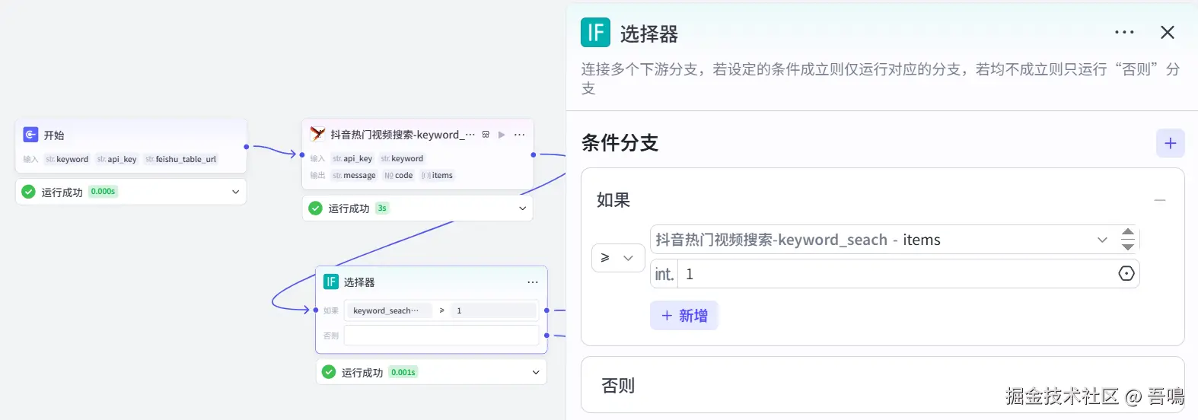This screenshot has height=420, width=1198.
Task: Click the feishu_table_url parameter in 开始 node
Action: [x=181, y=159]
